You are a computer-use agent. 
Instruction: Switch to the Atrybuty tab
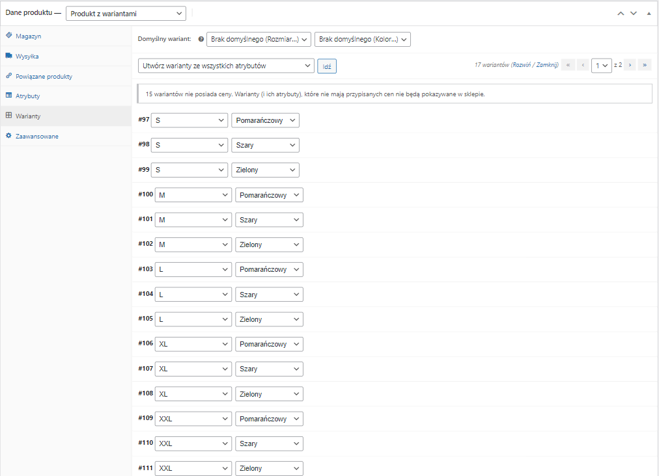[28, 96]
